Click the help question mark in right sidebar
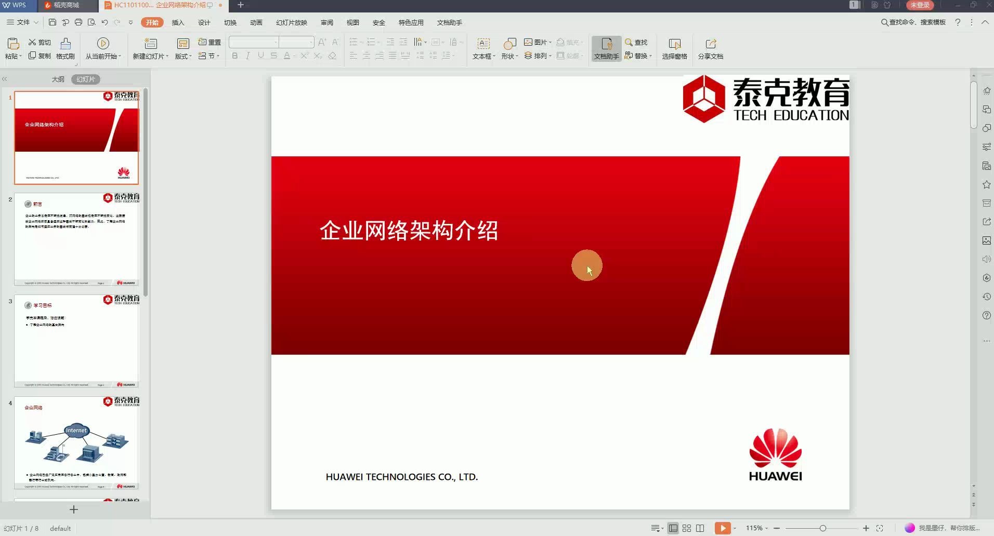The width and height of the screenshot is (994, 536). tap(986, 315)
